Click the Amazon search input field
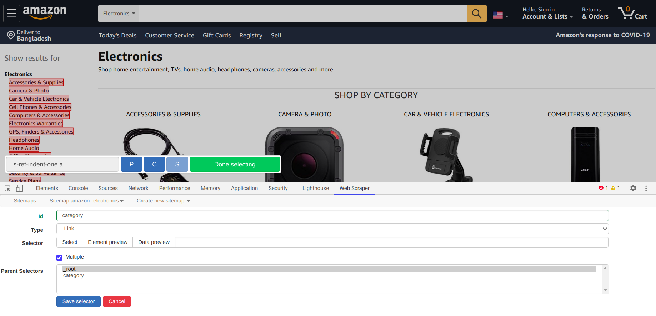The image size is (656, 316). (303, 14)
